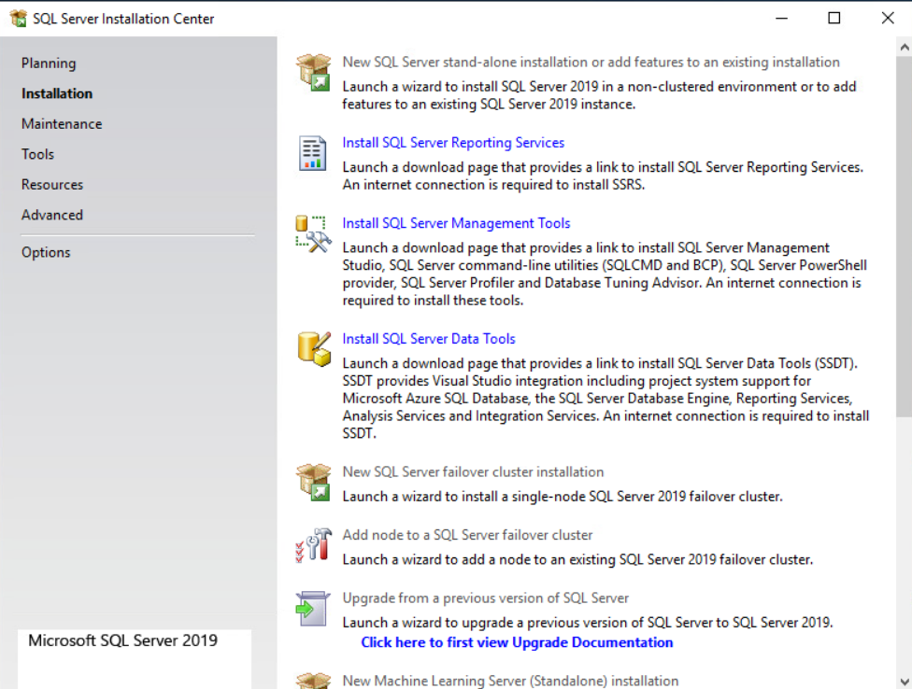
Task: Open New Machine Learning Server (Standalone) installation
Action: 511,681
